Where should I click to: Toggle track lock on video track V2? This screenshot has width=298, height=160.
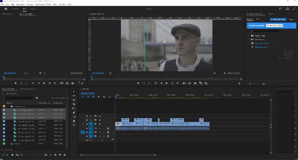(x=87, y=120)
